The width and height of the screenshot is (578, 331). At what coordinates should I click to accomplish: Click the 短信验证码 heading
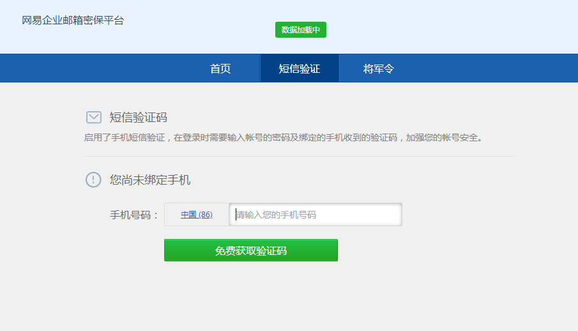click(x=138, y=118)
